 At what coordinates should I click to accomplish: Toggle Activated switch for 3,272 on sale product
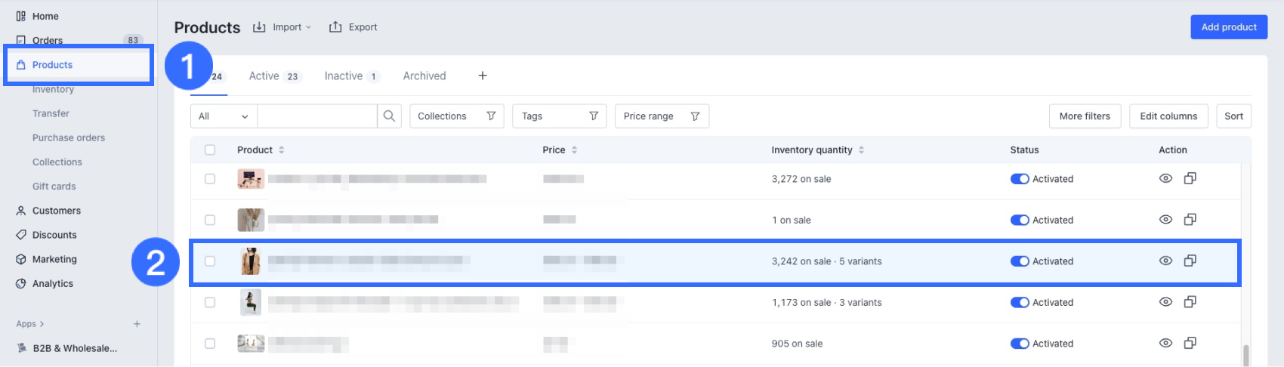pyautogui.click(x=1020, y=179)
